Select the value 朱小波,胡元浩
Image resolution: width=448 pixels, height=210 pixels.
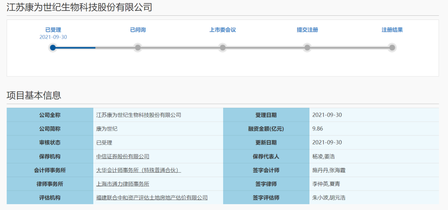coord(329,198)
